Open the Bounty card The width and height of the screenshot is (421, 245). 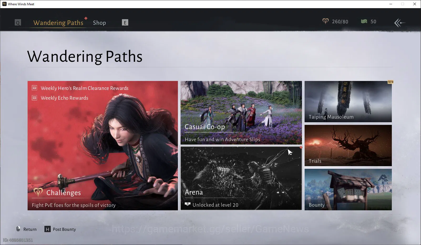click(348, 190)
